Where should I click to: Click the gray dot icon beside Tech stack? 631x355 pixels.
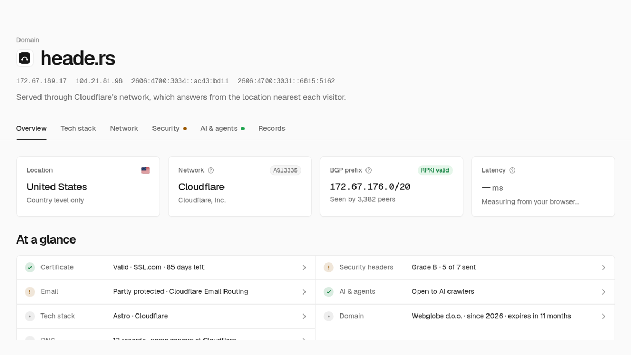pyautogui.click(x=30, y=316)
